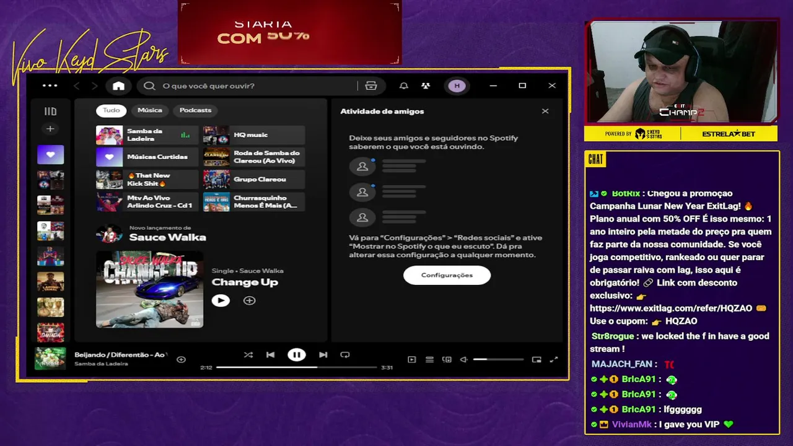The width and height of the screenshot is (793, 446).
Task: Select the Tudo filter chip
Action: [x=112, y=110]
